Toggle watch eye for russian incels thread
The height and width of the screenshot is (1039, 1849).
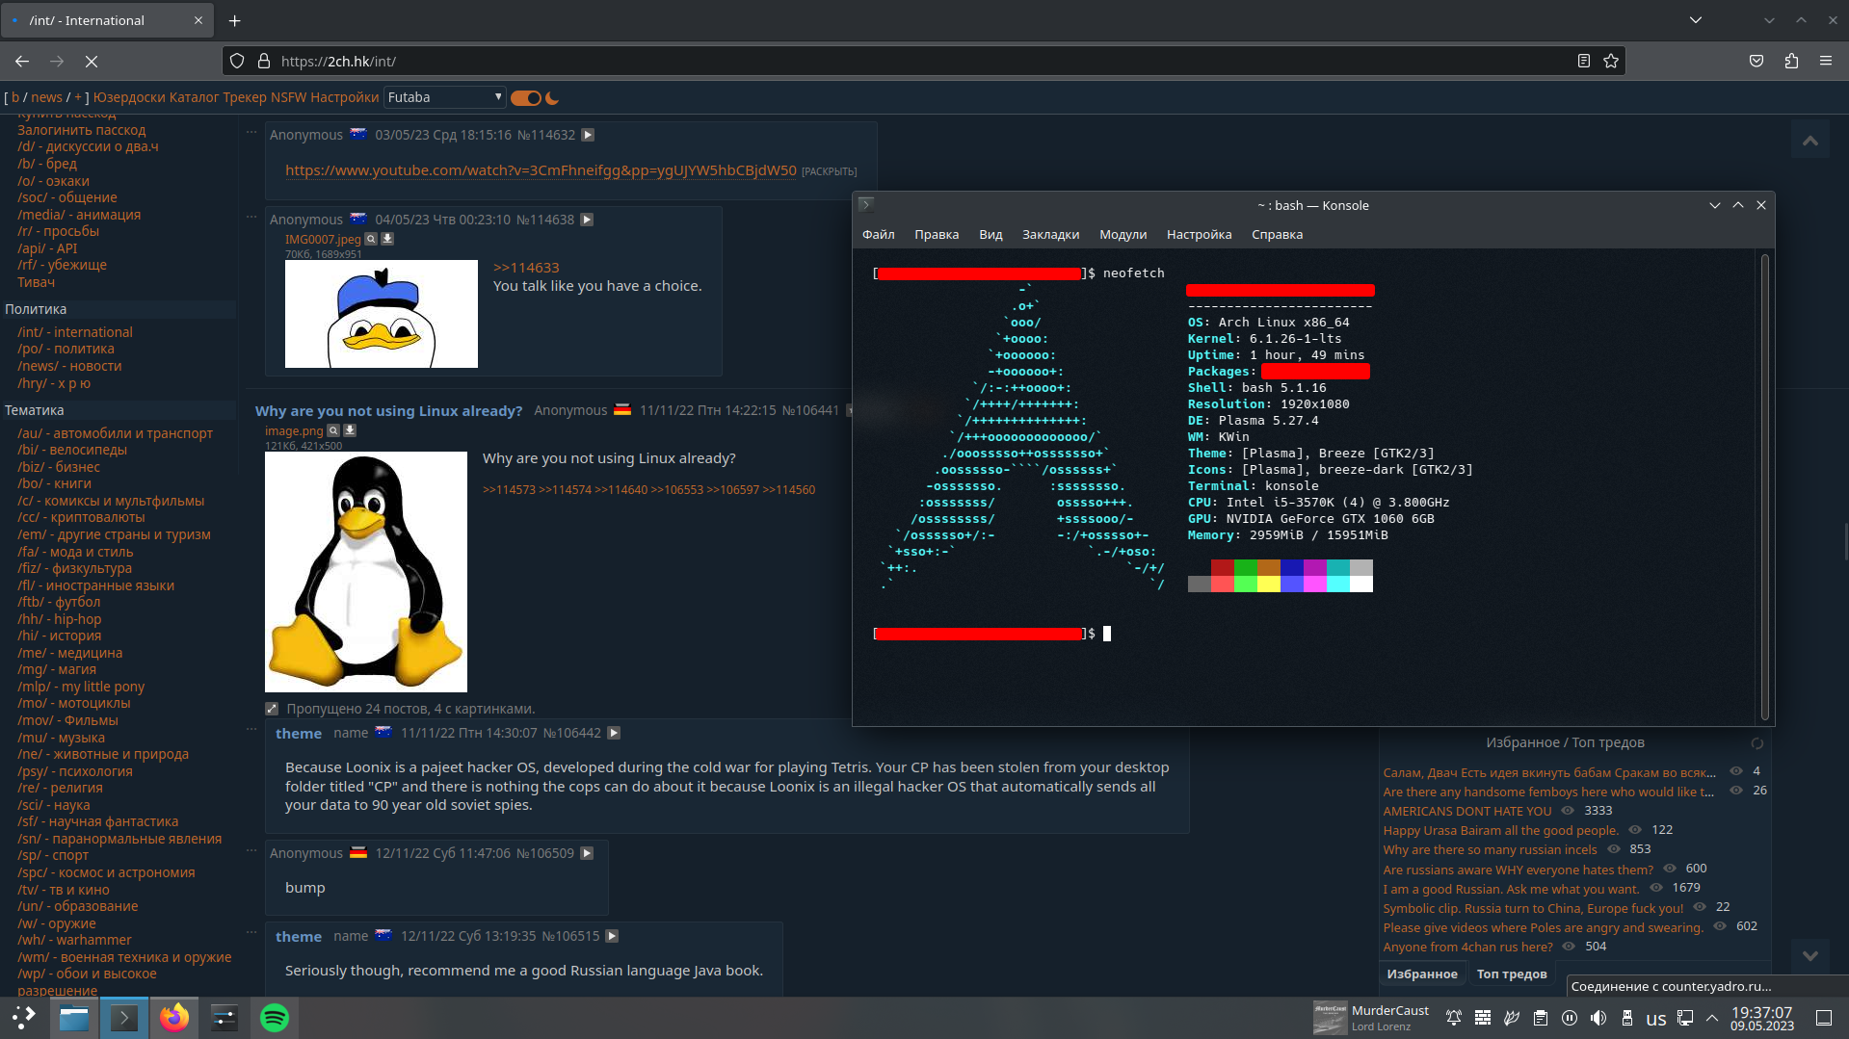[x=1613, y=849]
